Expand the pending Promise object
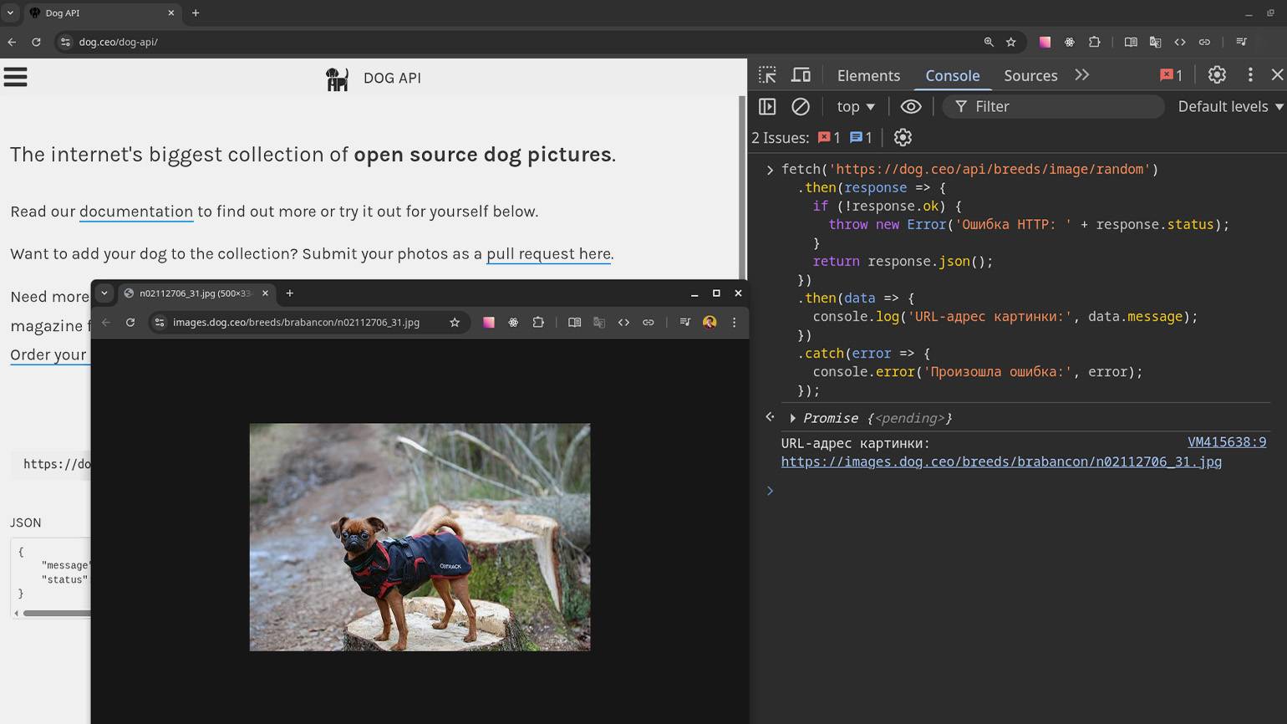 click(792, 418)
